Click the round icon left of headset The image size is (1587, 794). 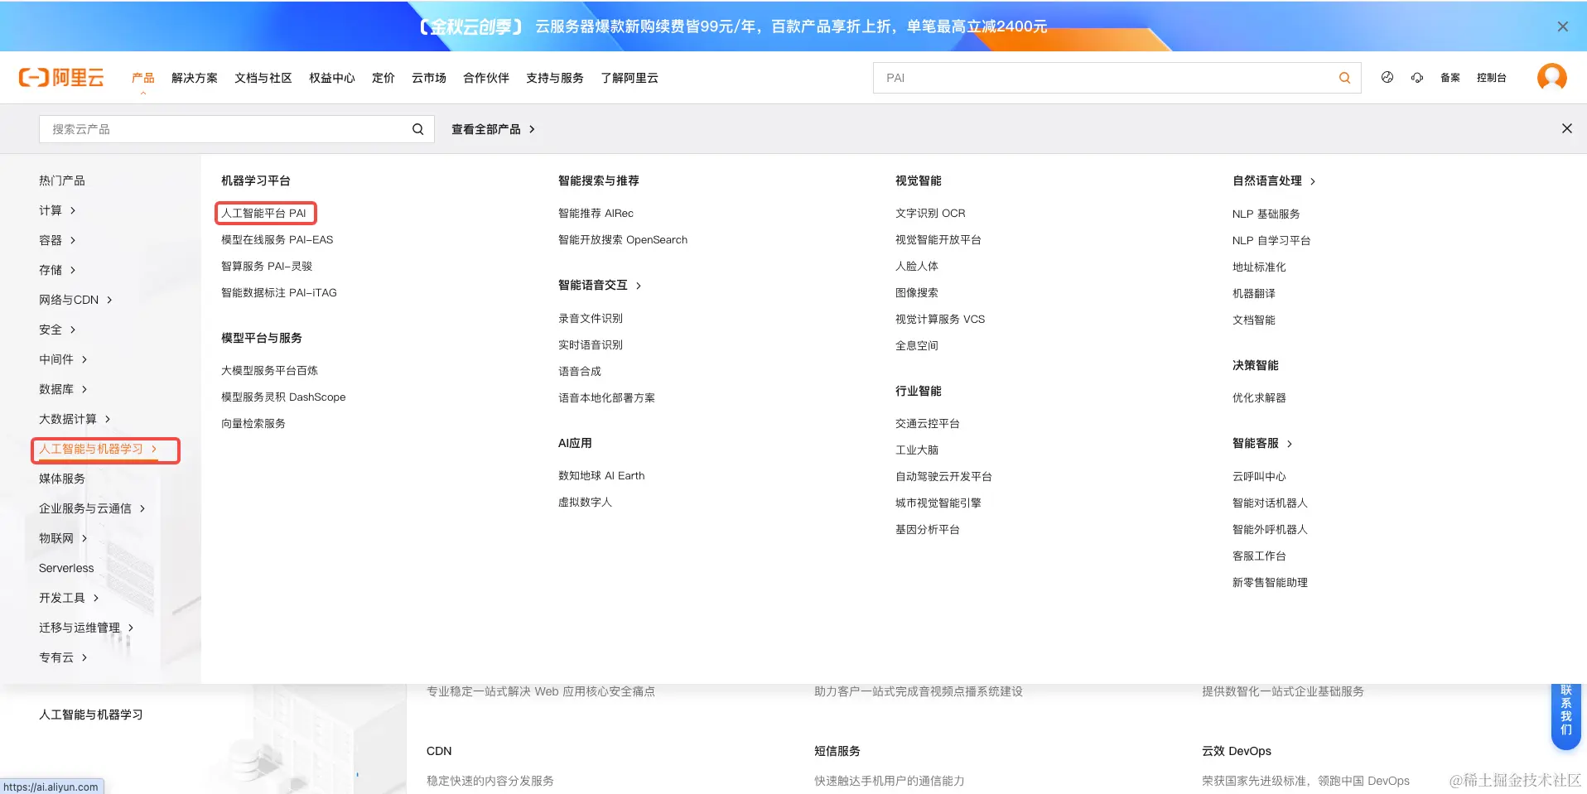coord(1387,78)
